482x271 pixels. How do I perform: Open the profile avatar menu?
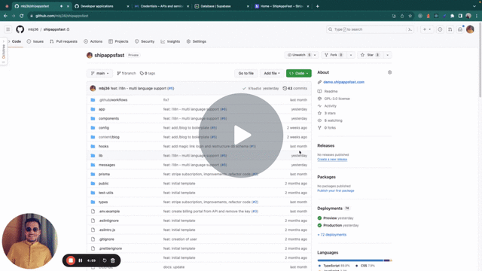[x=470, y=29]
